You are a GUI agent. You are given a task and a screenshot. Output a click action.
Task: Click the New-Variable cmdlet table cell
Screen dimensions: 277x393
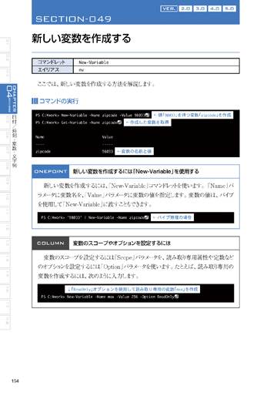point(156,62)
